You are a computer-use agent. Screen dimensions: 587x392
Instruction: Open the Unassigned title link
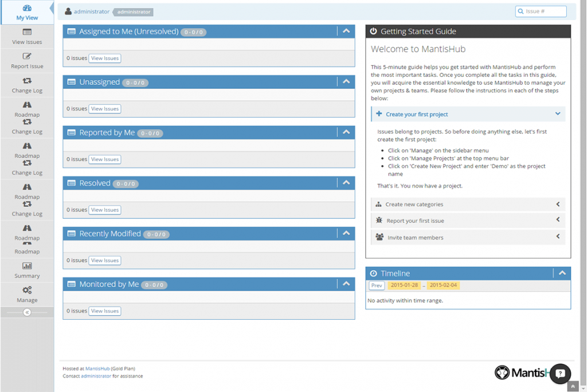[x=100, y=82]
